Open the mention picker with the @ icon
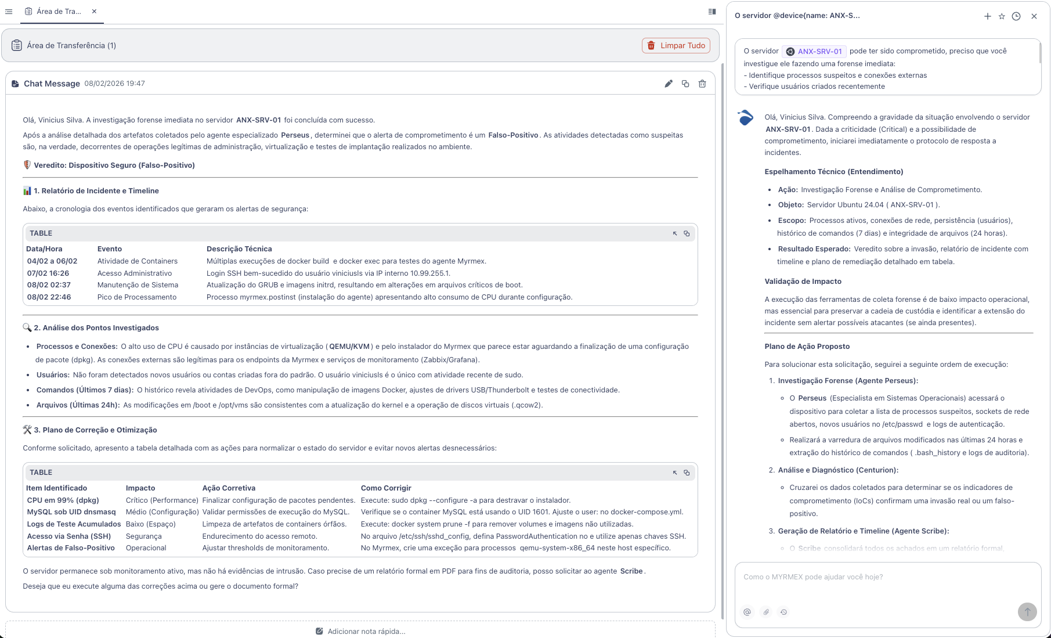Image resolution: width=1051 pixels, height=638 pixels. pyautogui.click(x=747, y=612)
